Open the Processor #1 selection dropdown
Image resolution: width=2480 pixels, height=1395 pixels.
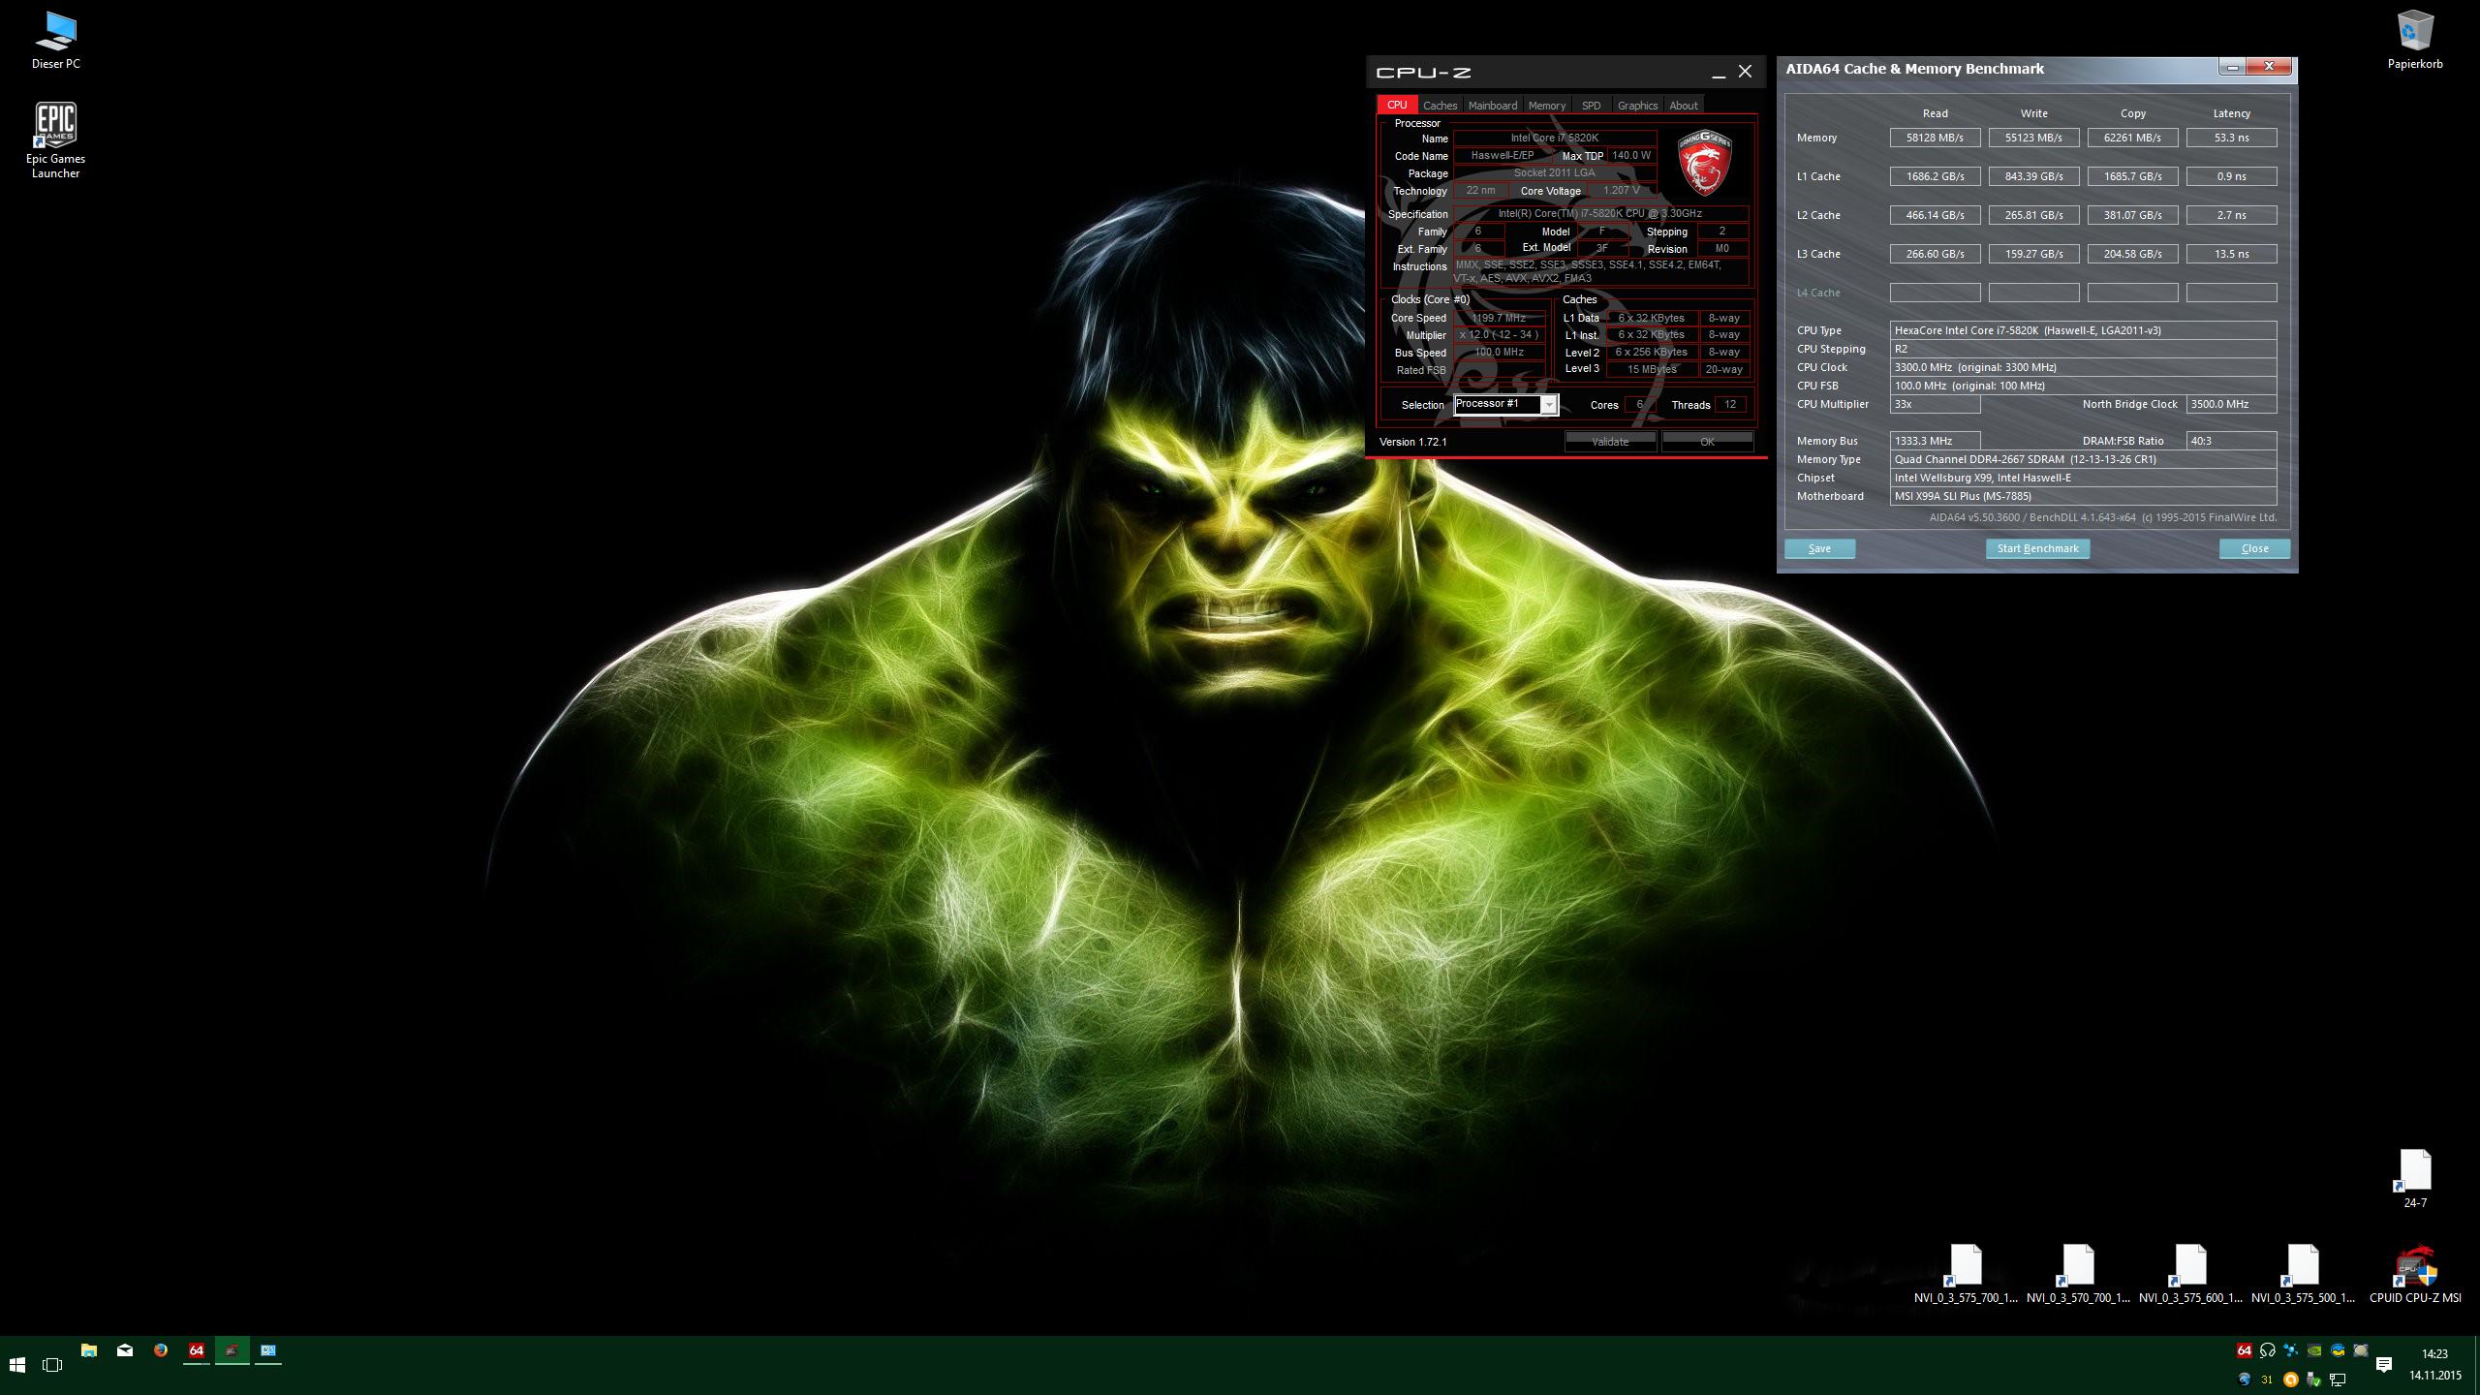tap(1506, 405)
